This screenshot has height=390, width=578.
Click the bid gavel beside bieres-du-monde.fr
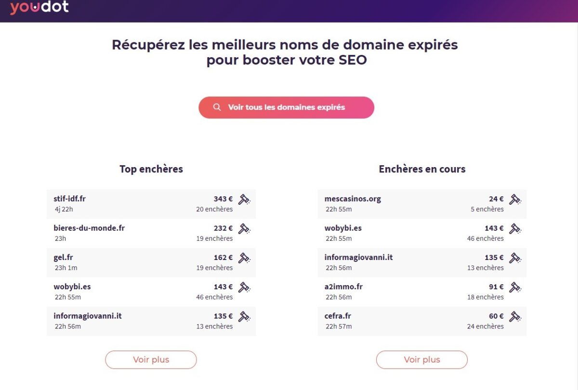(244, 229)
